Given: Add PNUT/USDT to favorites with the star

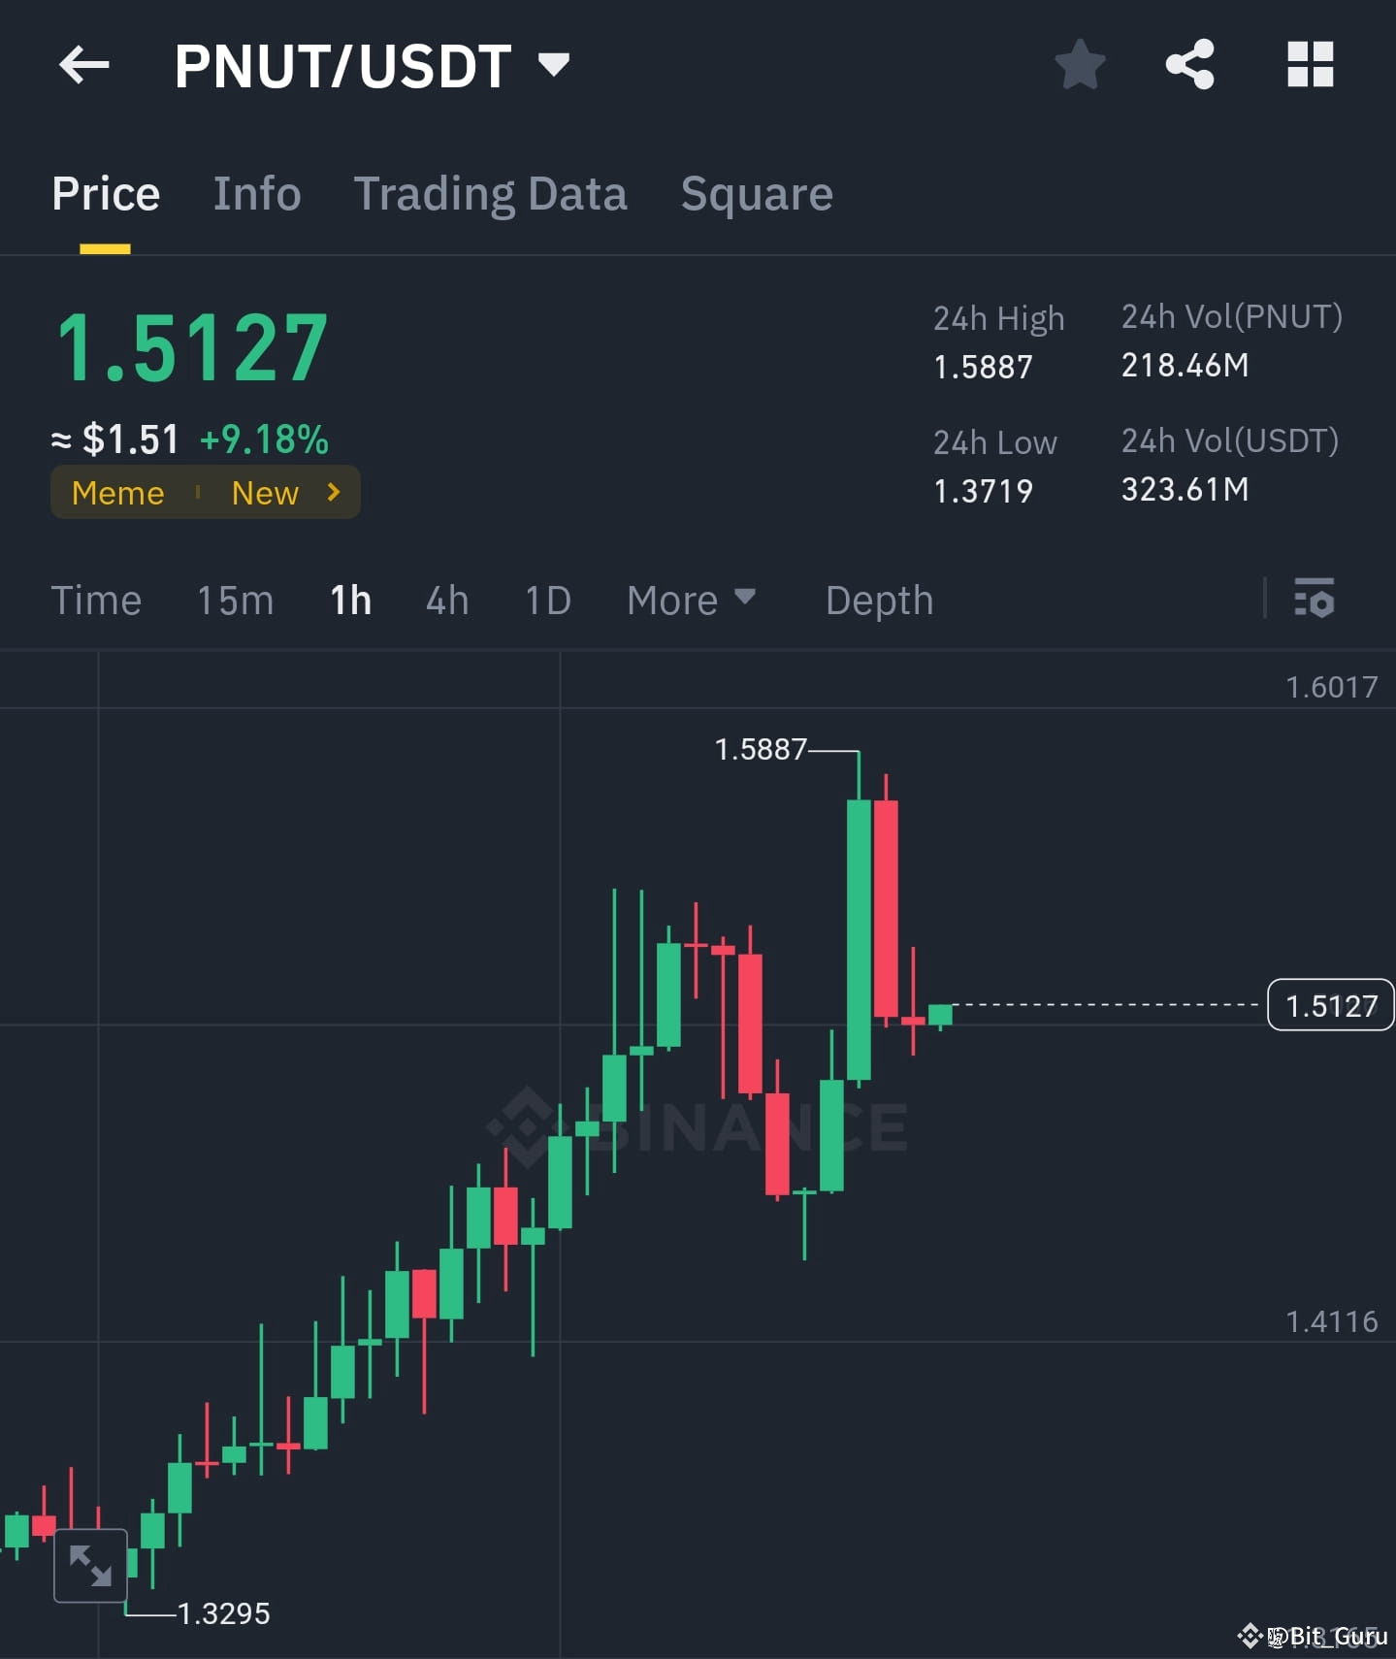Looking at the screenshot, I should 1080,64.
